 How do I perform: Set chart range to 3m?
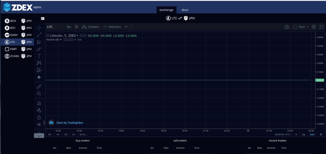click(50, 135)
